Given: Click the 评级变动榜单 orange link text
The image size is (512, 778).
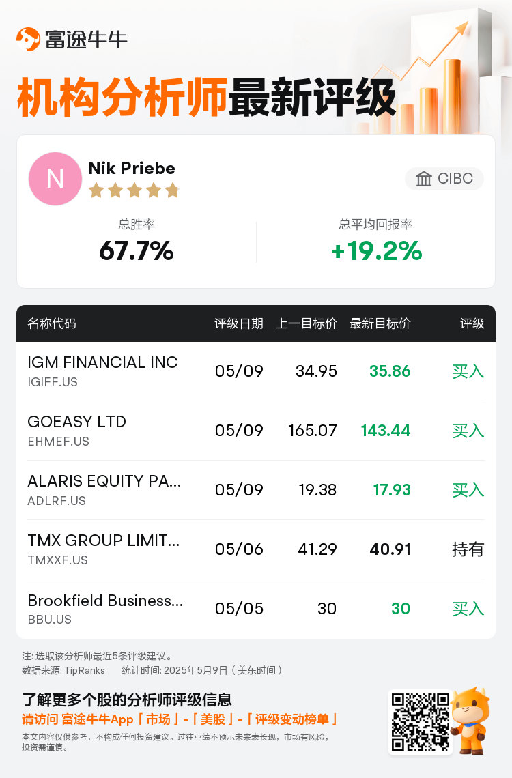Looking at the screenshot, I should 291,719.
